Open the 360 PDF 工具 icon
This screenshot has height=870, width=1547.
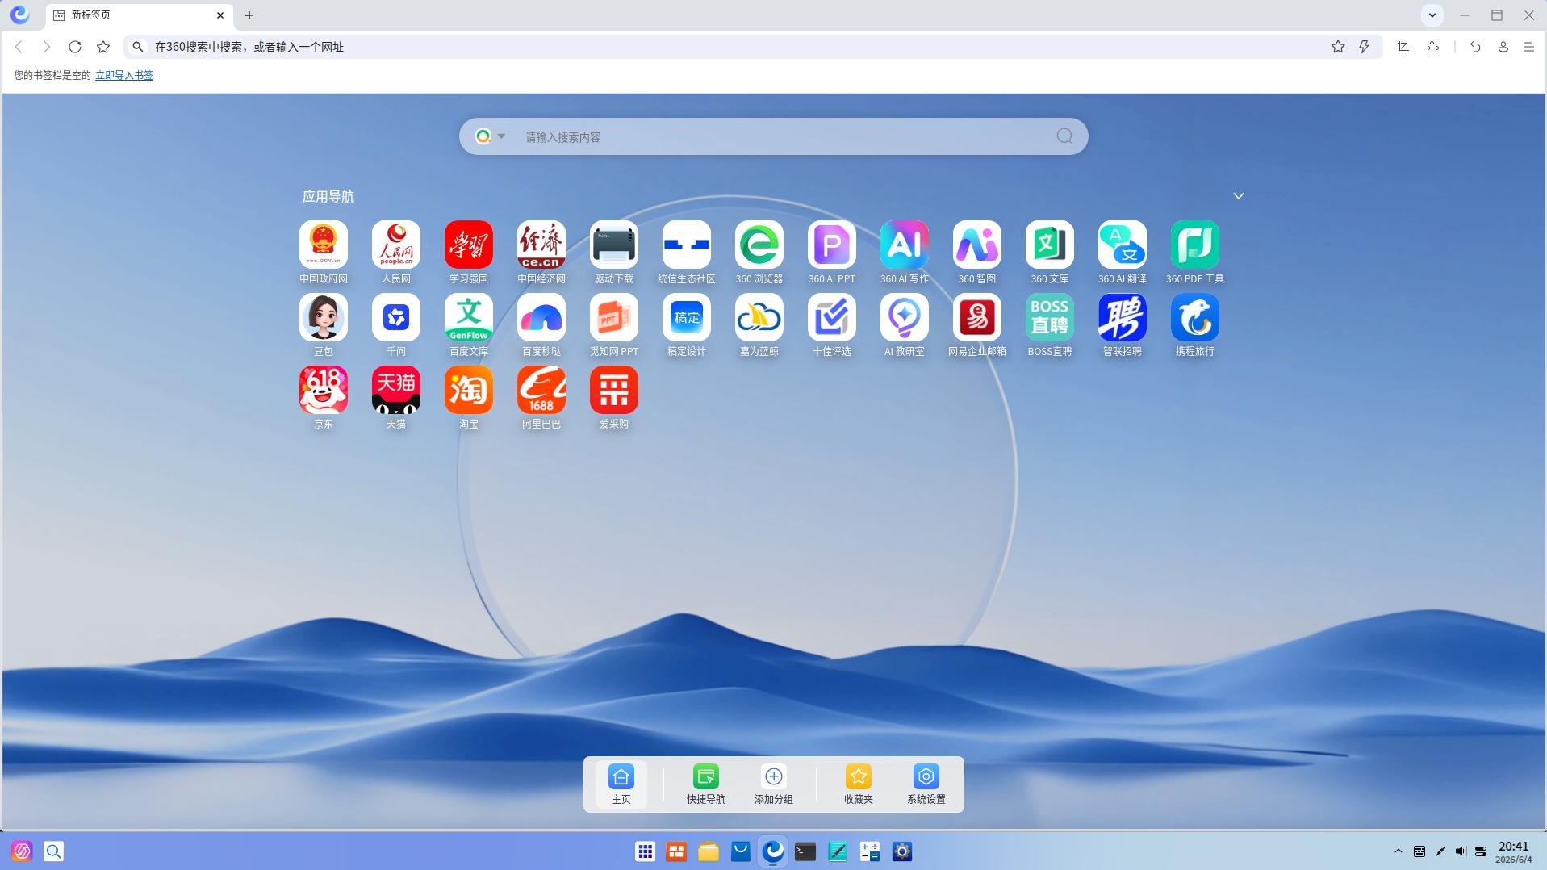coord(1195,245)
